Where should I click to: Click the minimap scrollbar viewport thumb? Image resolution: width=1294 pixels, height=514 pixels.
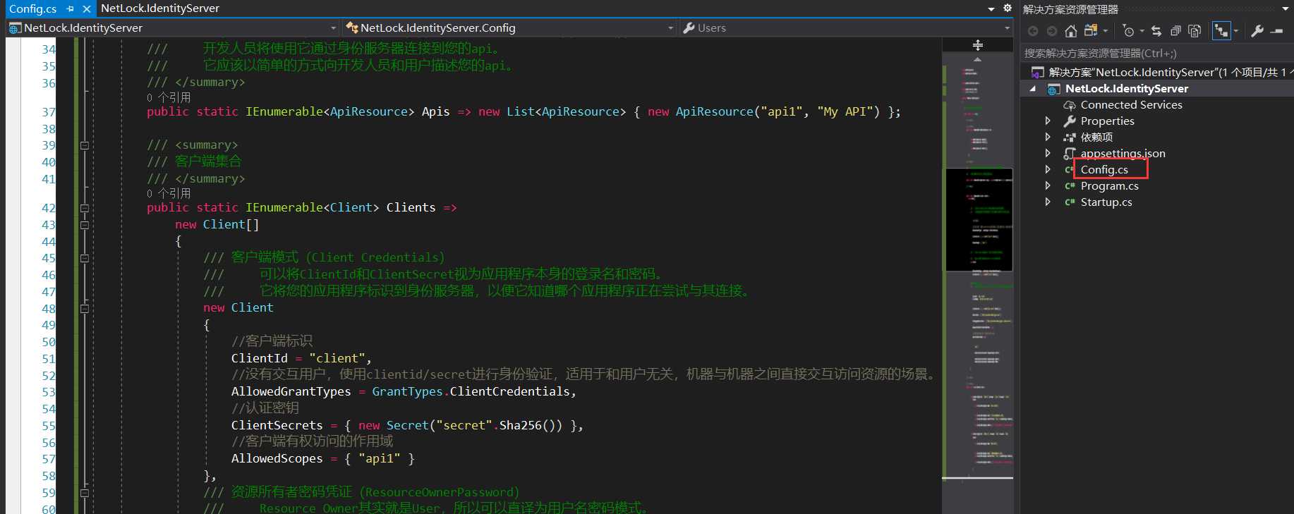[x=979, y=219]
